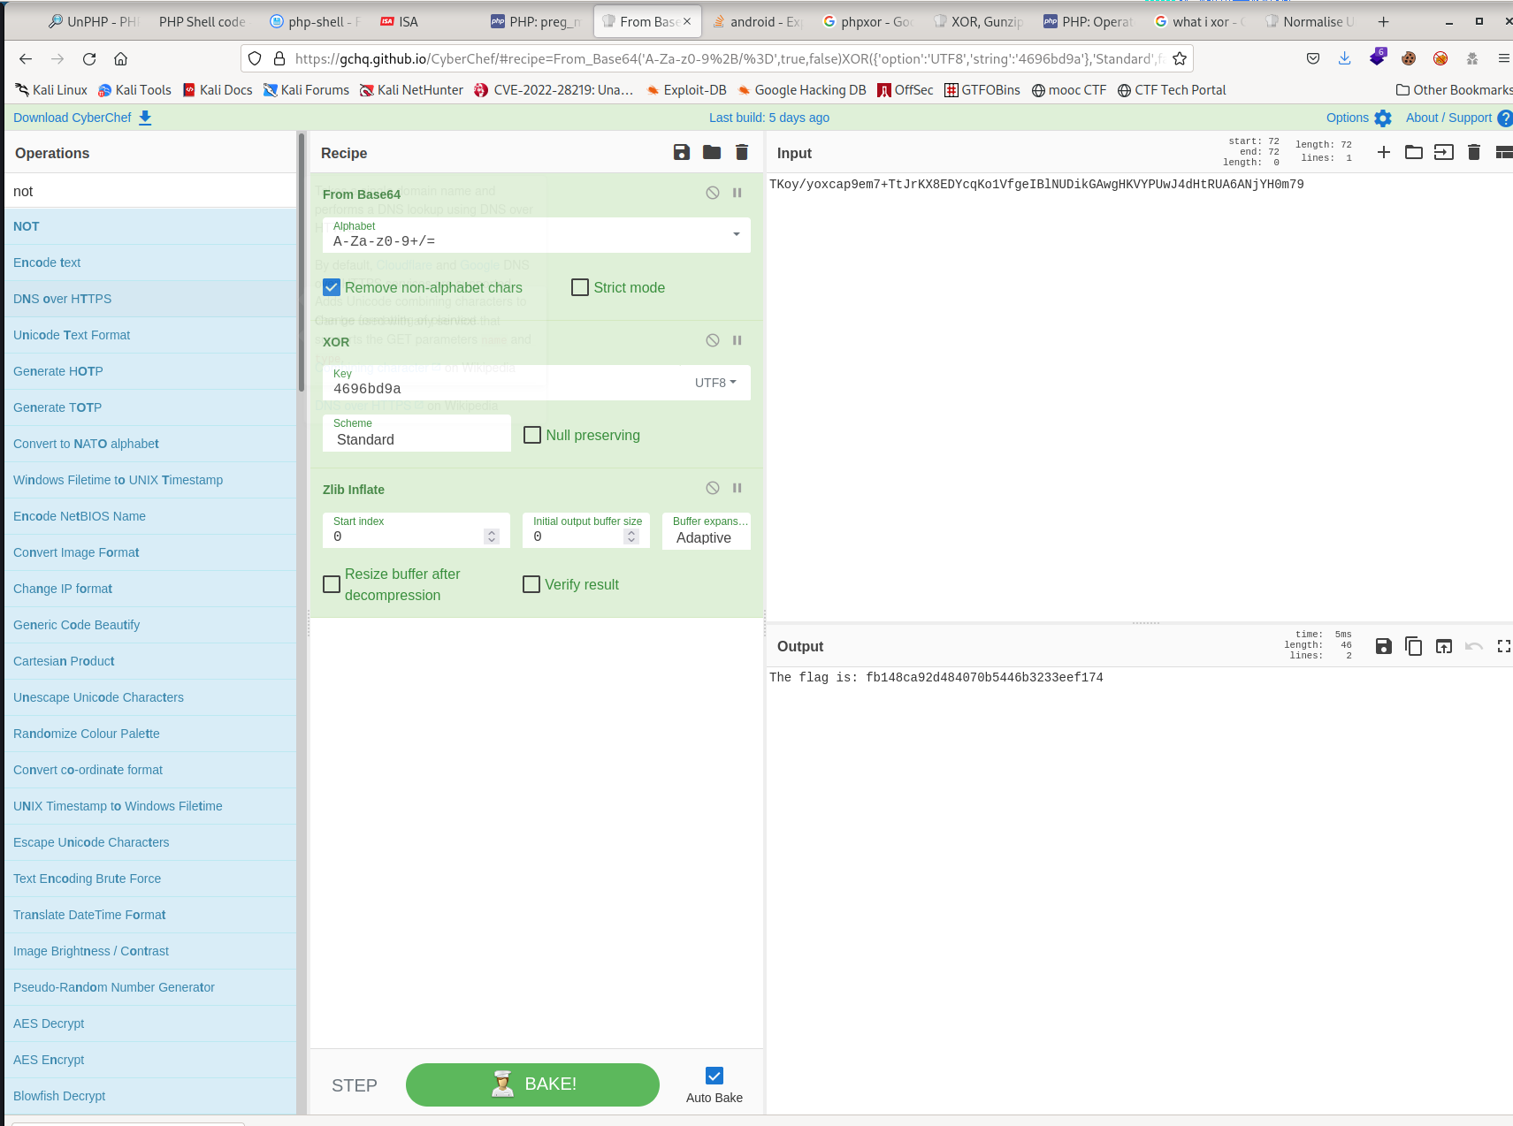Open the Base64 Alphabet dropdown
Viewport: 1513px width, 1126px height.
point(736,235)
